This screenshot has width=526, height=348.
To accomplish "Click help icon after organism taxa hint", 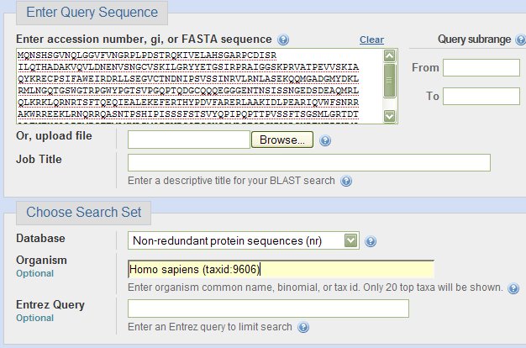I will (513, 288).
